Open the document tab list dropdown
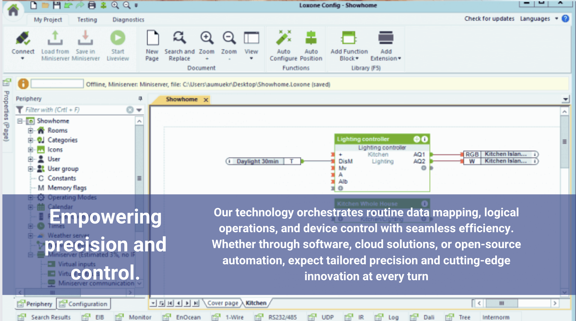Image resolution: width=576 pixels, height=321 pixels. click(x=565, y=99)
